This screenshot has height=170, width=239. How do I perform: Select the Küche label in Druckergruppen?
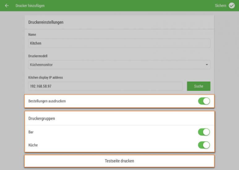click(33, 145)
